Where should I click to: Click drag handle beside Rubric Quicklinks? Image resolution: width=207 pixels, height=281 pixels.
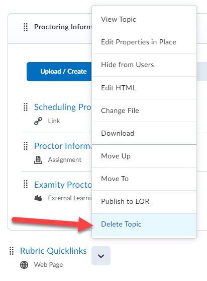tap(12, 251)
